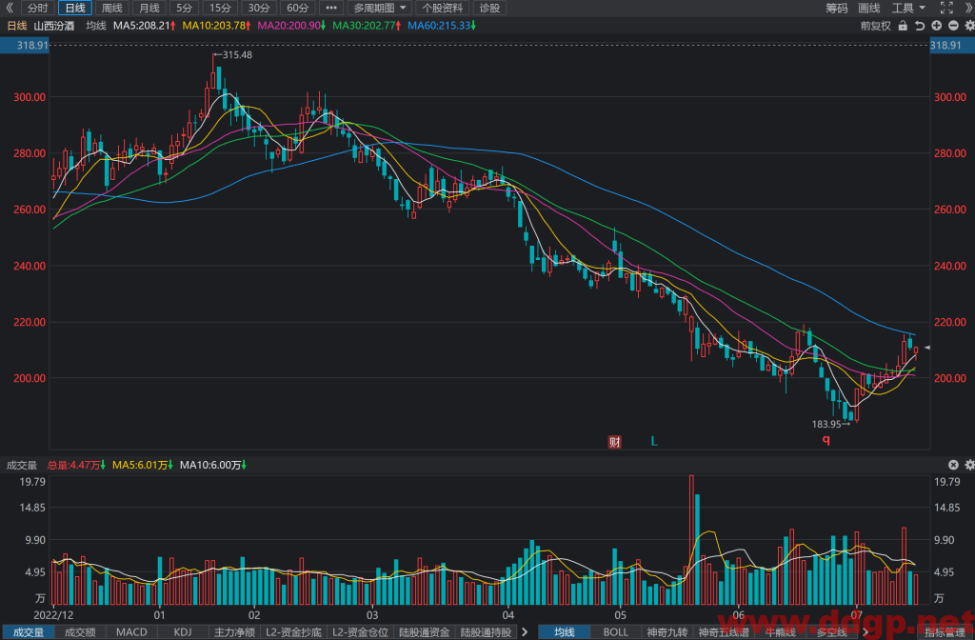The height and width of the screenshot is (640, 975).
Task: Click MA60:215.33 value in header
Action: 442,26
